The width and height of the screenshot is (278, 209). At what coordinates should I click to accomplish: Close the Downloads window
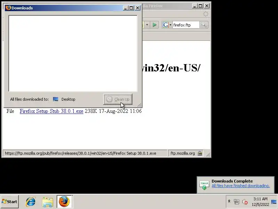pyautogui.click(x=138, y=8)
